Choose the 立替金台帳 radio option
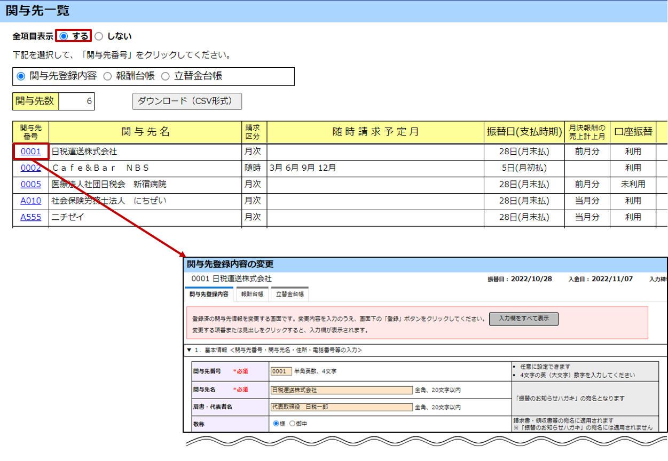The image size is (668, 461). [165, 76]
